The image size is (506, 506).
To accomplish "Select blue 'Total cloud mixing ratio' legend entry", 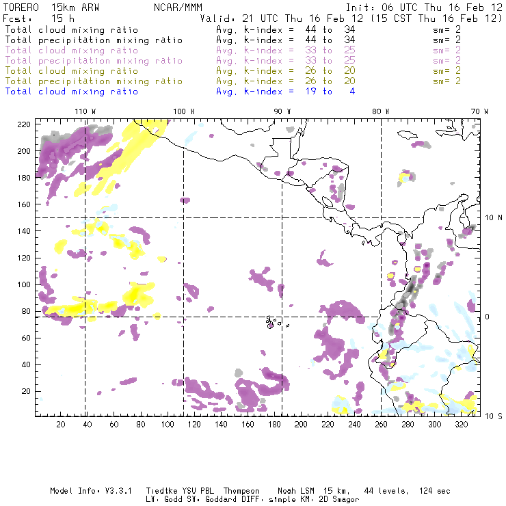I will tap(72, 92).
